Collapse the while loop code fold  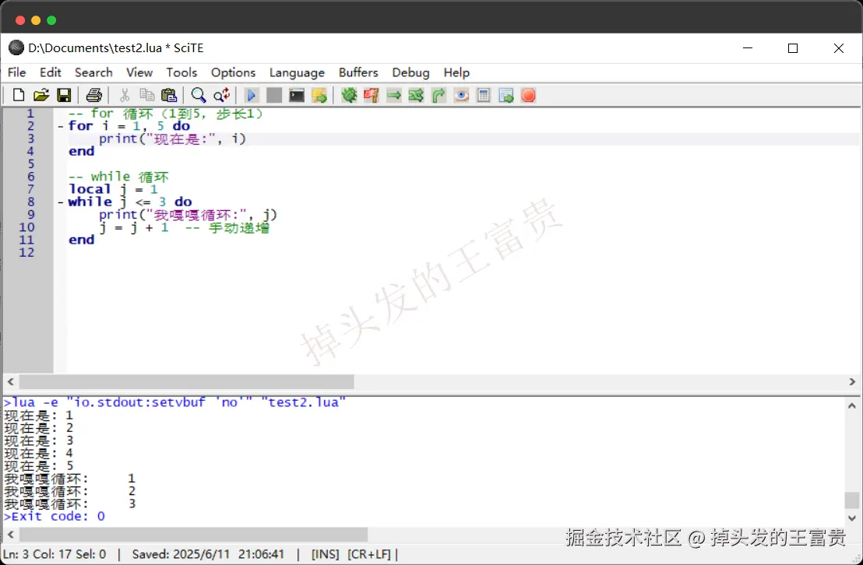click(x=60, y=202)
